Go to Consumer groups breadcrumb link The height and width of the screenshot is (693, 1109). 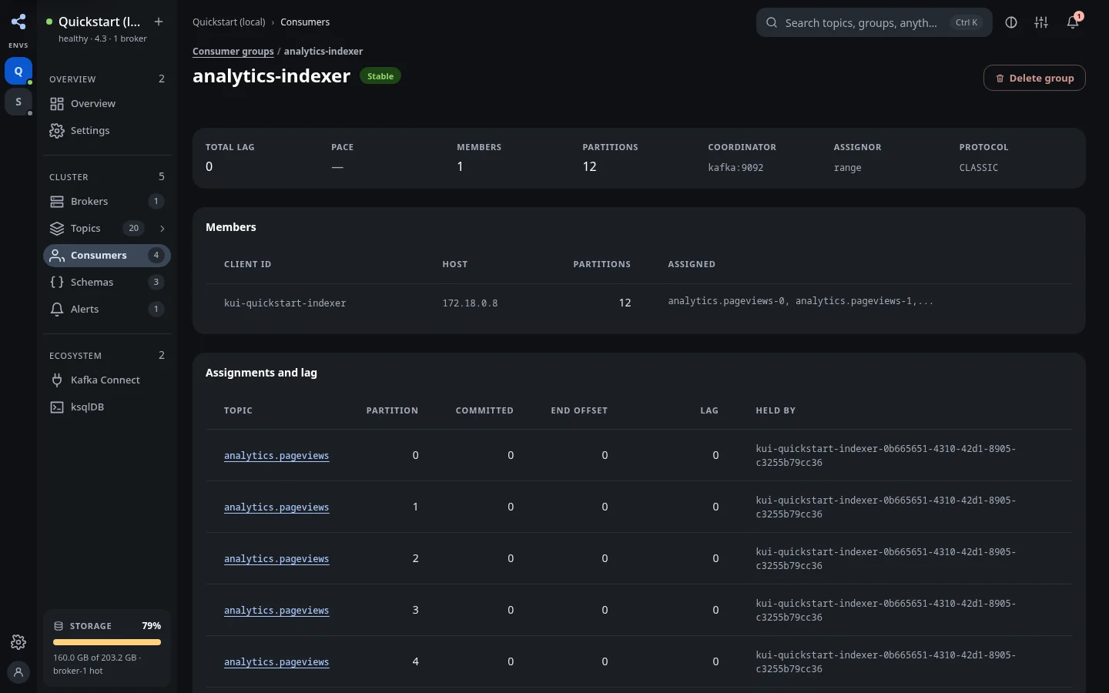click(233, 52)
